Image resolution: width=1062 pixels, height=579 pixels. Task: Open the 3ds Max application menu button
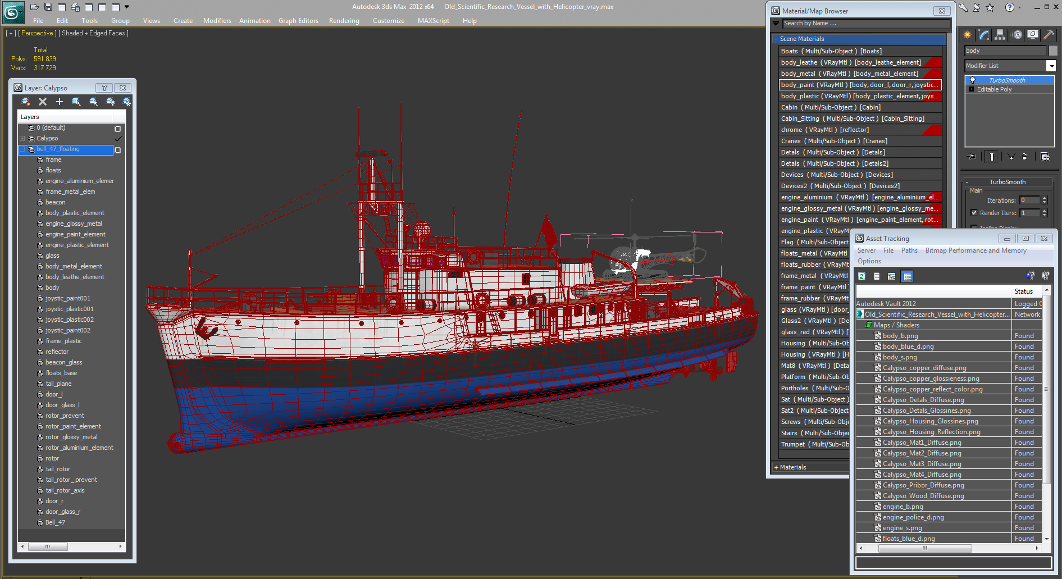(x=12, y=12)
